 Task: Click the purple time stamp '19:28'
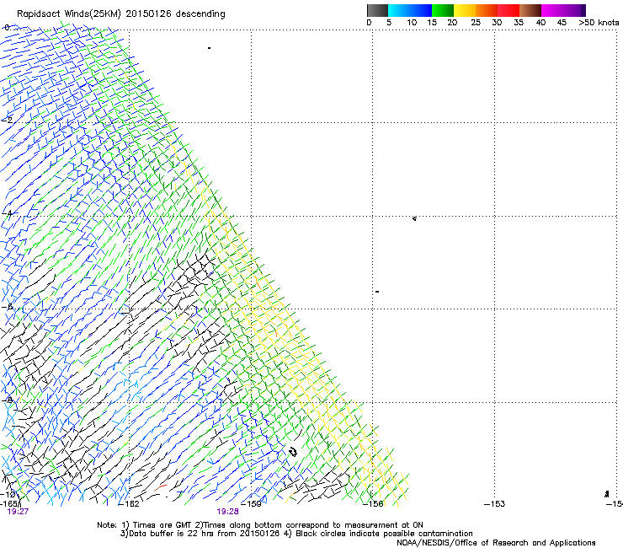point(227,512)
